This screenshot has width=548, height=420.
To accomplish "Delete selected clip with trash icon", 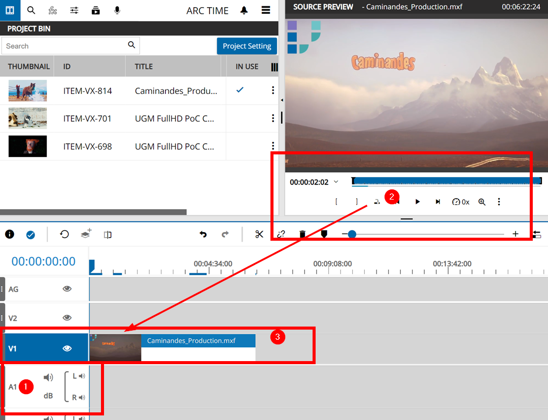I will tap(302, 234).
